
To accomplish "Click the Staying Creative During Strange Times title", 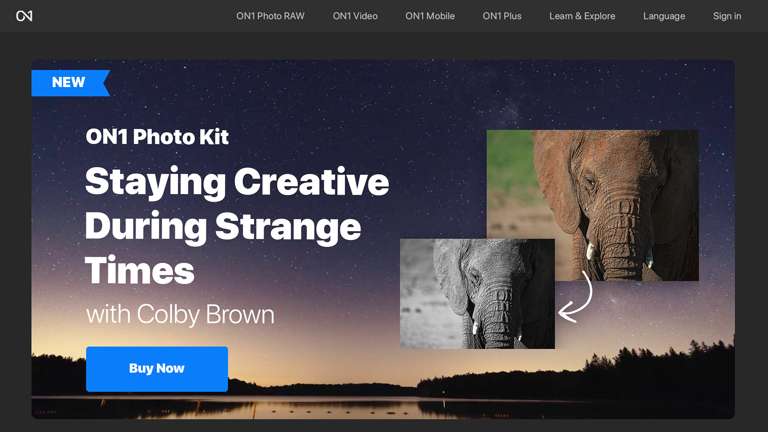I will click(x=237, y=226).
